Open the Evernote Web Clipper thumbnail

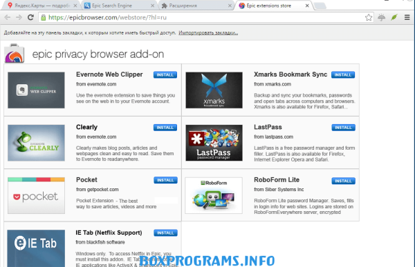(x=36, y=90)
